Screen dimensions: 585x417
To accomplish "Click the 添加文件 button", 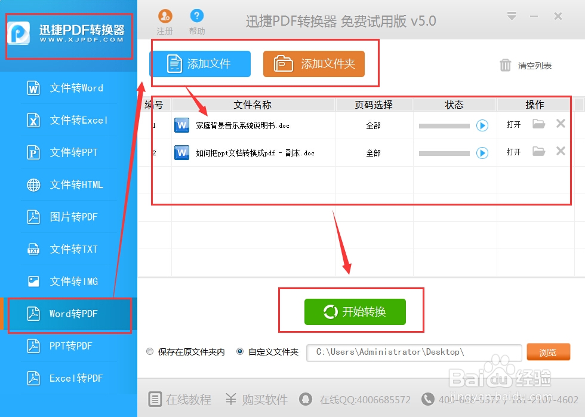I will click(x=201, y=64).
